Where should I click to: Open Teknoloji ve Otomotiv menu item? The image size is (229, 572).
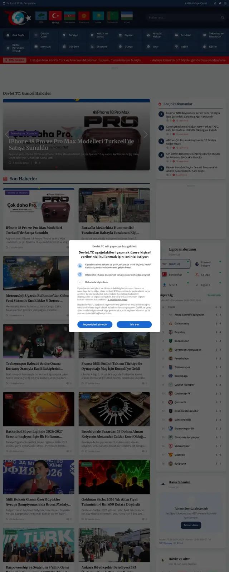click(x=213, y=35)
